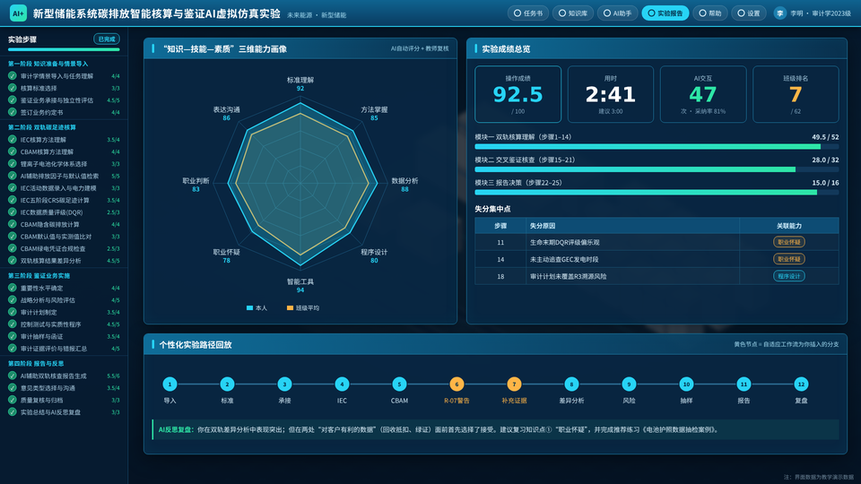This screenshot has height=484, width=861.
Task: Click check icon beside CBAM核算方法理解
Action: pyautogui.click(x=12, y=151)
